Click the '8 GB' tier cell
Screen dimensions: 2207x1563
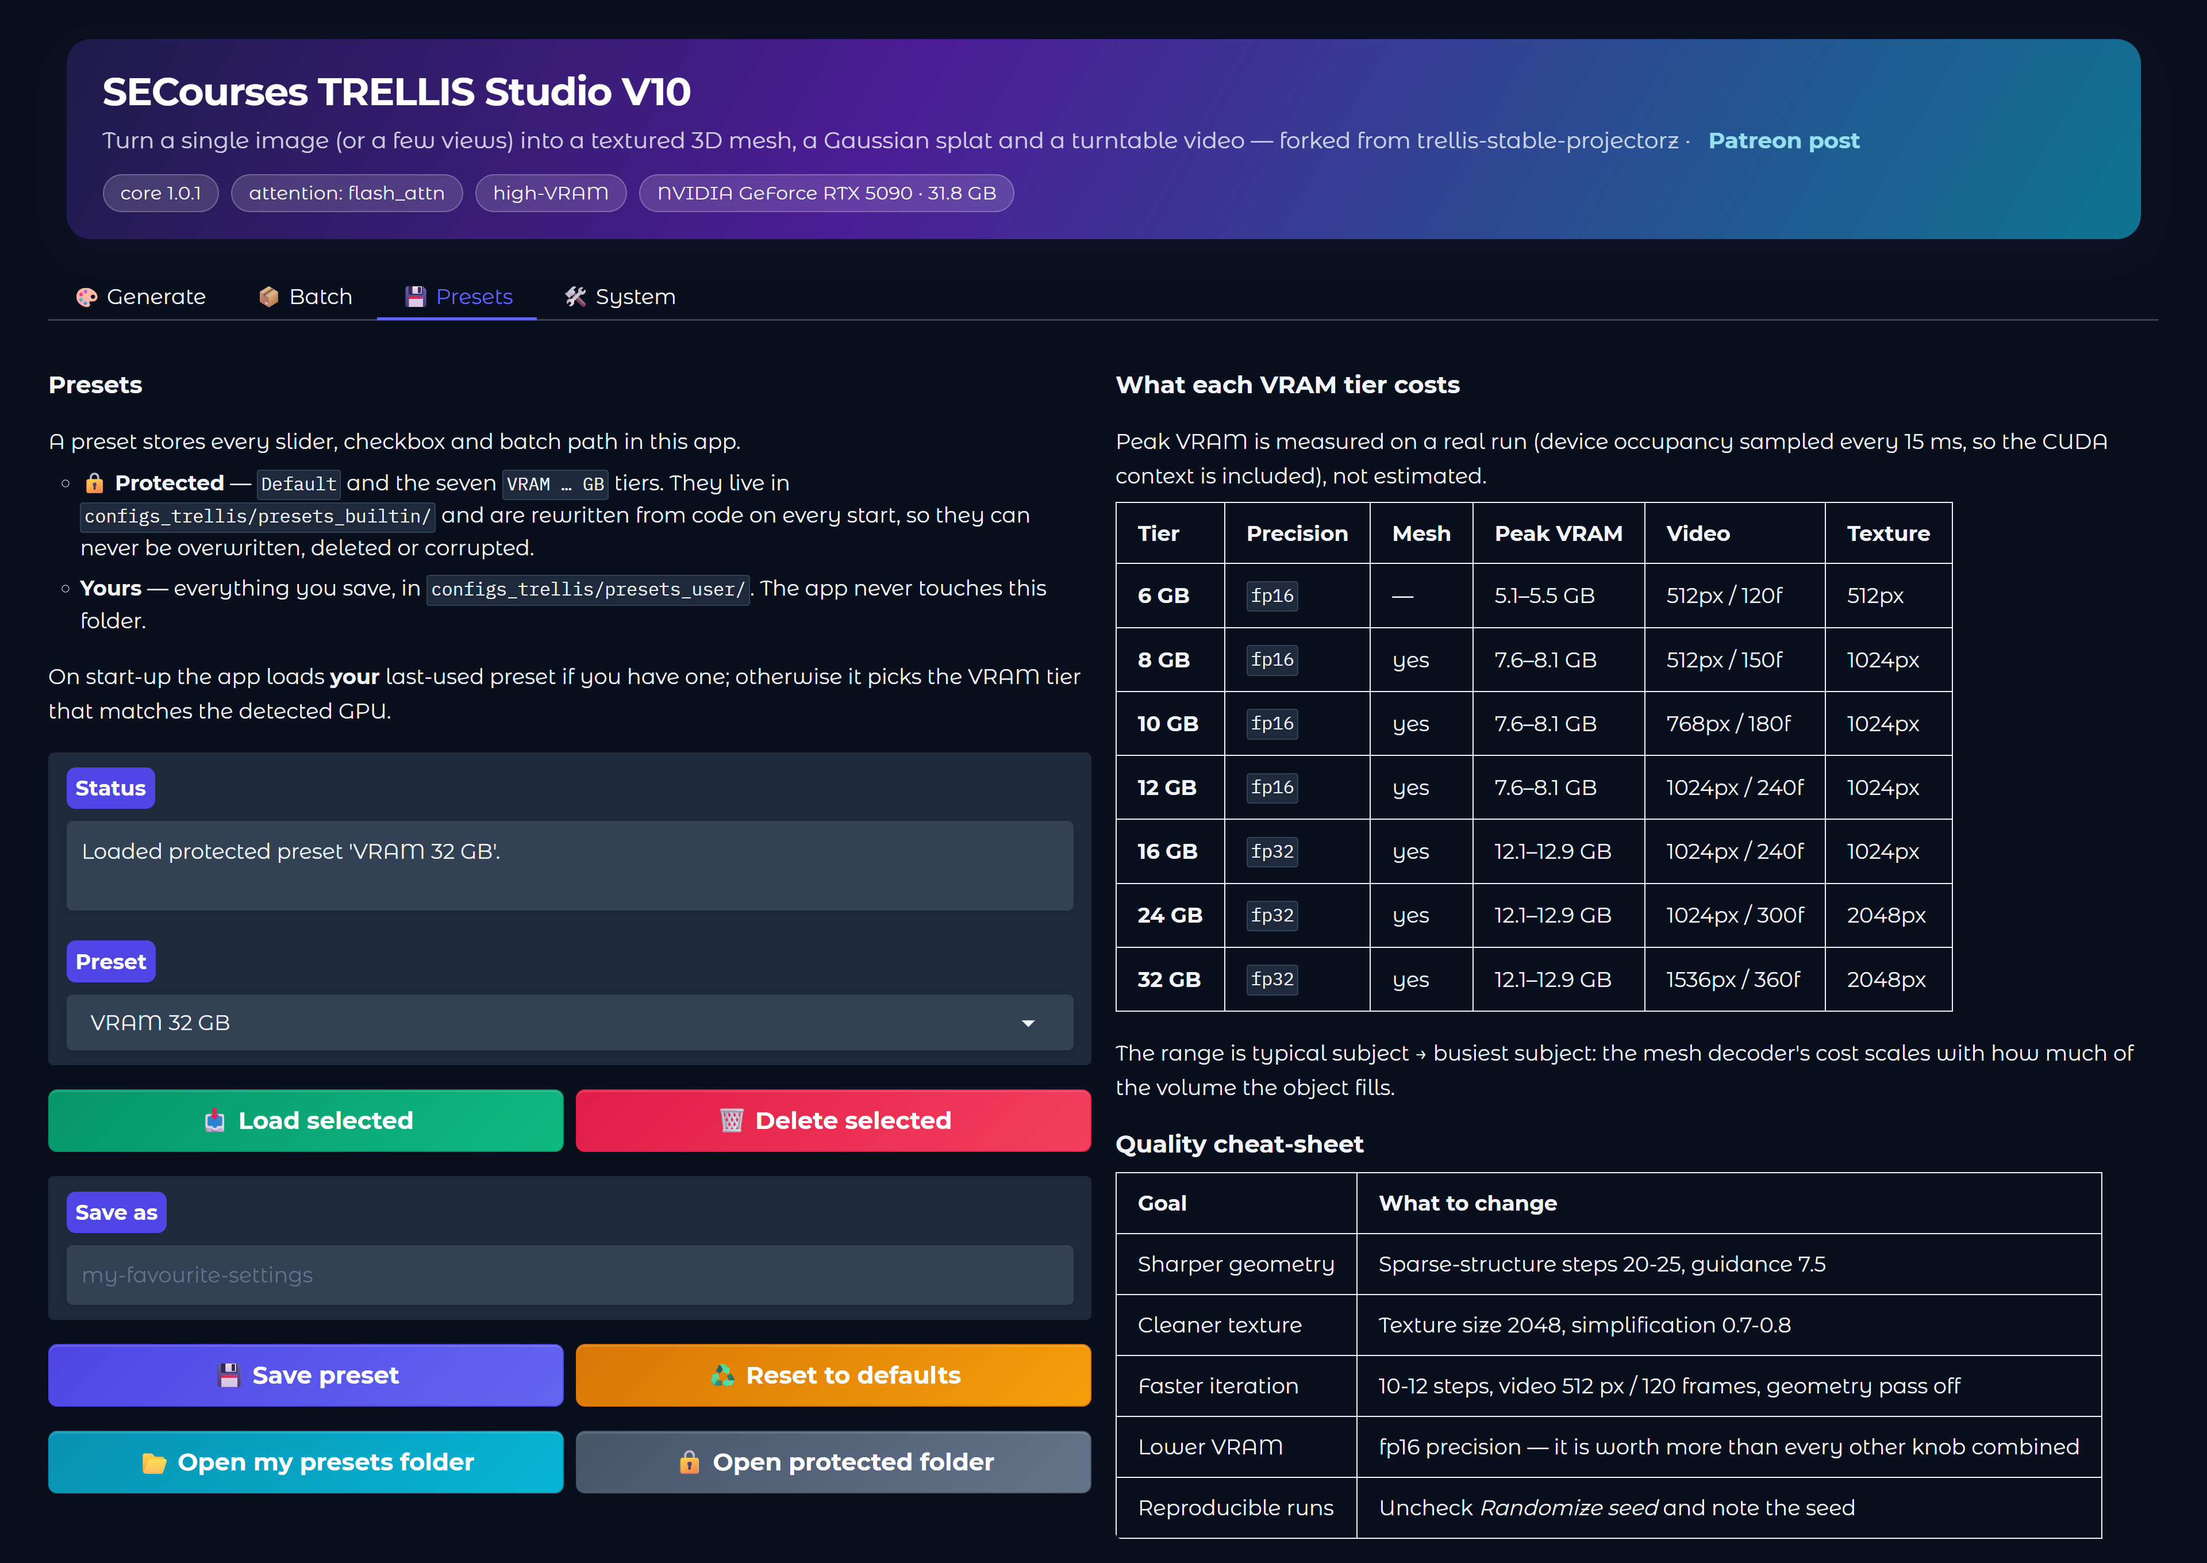tap(1170, 660)
